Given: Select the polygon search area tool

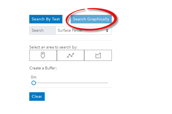Looking at the screenshot, I should (x=98, y=55).
